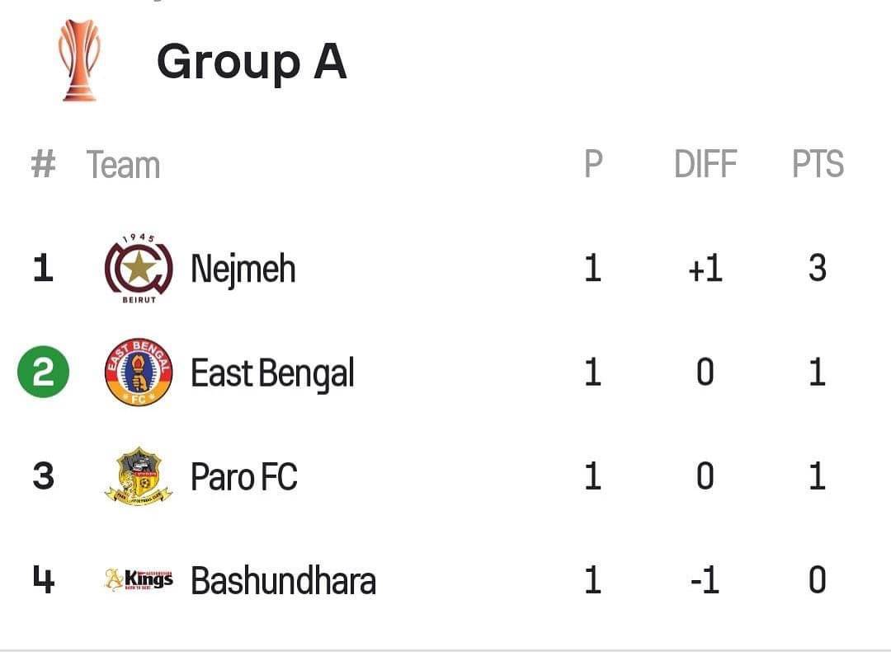891x670 pixels.
Task: Sort by the PTS column header
Action: [x=818, y=165]
